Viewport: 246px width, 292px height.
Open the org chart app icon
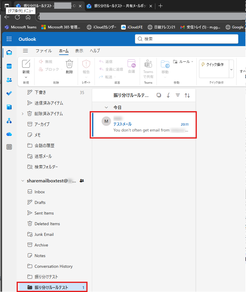coord(9,121)
